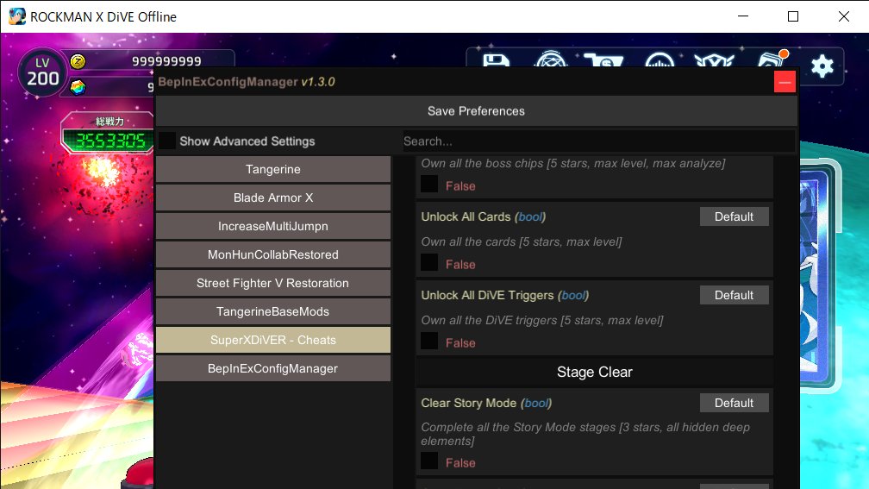Select Street Fighter V Restoration plugin entry
The width and height of the screenshot is (869, 489).
[273, 283]
